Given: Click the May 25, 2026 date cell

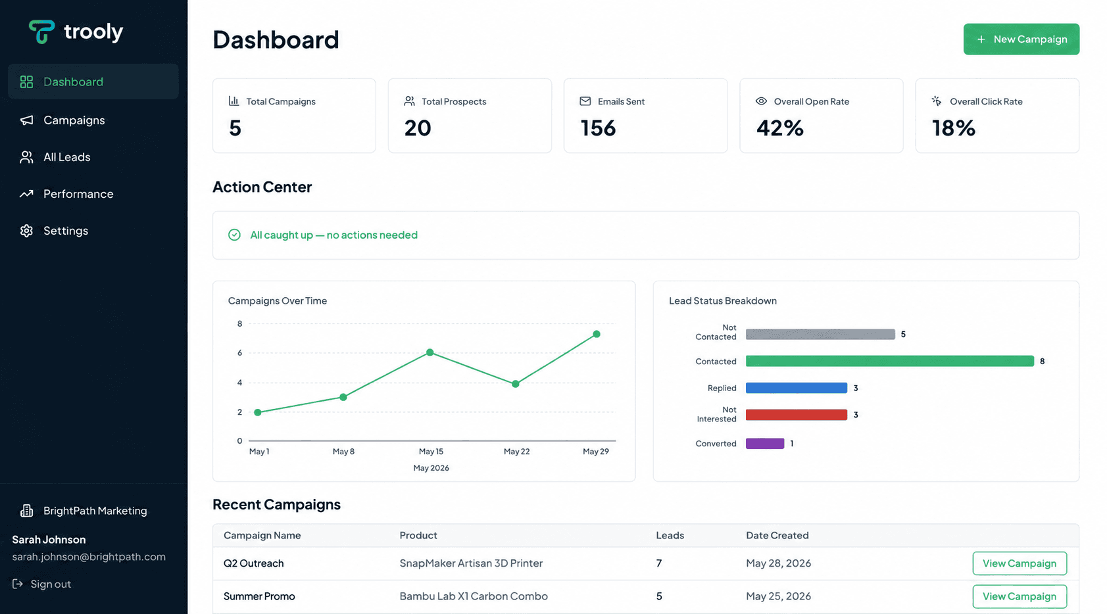Looking at the screenshot, I should (x=779, y=596).
